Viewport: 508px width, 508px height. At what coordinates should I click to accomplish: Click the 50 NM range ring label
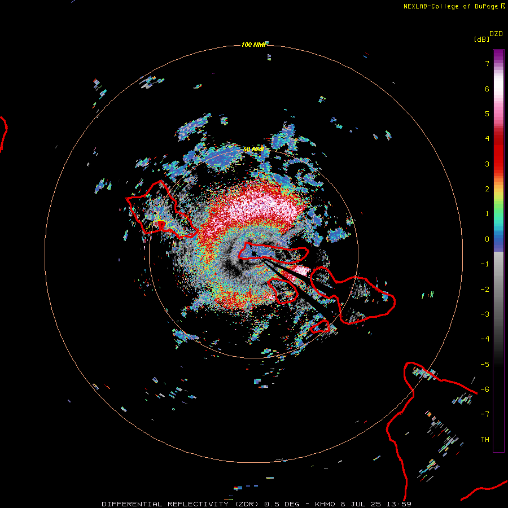point(253,150)
